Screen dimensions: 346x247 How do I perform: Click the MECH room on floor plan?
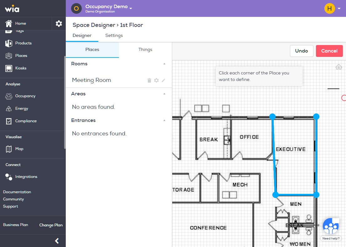(x=240, y=185)
